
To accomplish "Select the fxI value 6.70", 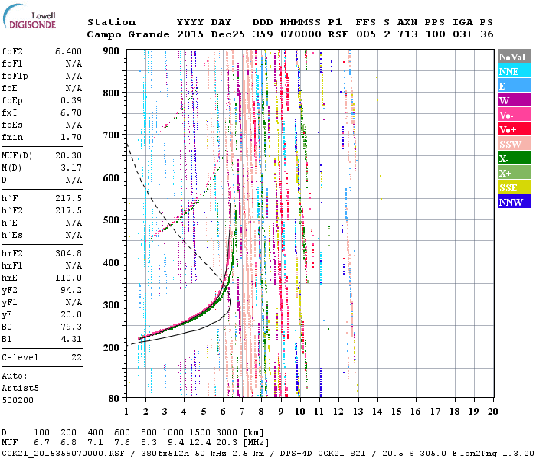I will tap(71, 112).
